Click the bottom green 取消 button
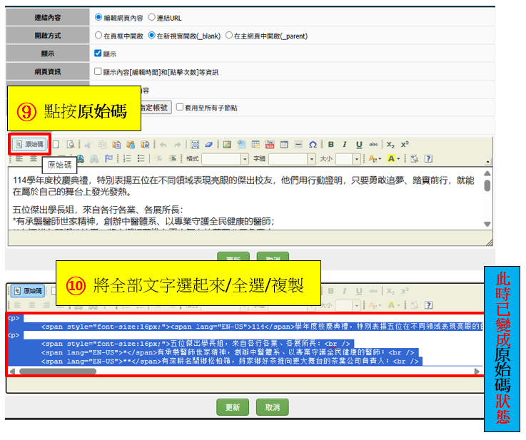526x440 pixels. (x=272, y=407)
